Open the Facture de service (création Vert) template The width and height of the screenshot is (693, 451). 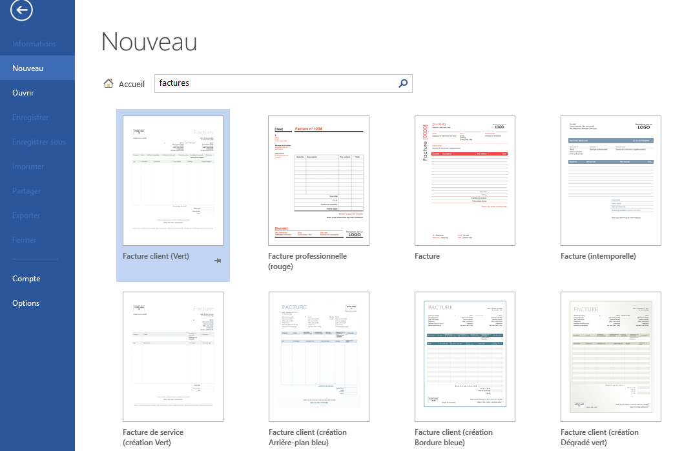[x=173, y=356]
